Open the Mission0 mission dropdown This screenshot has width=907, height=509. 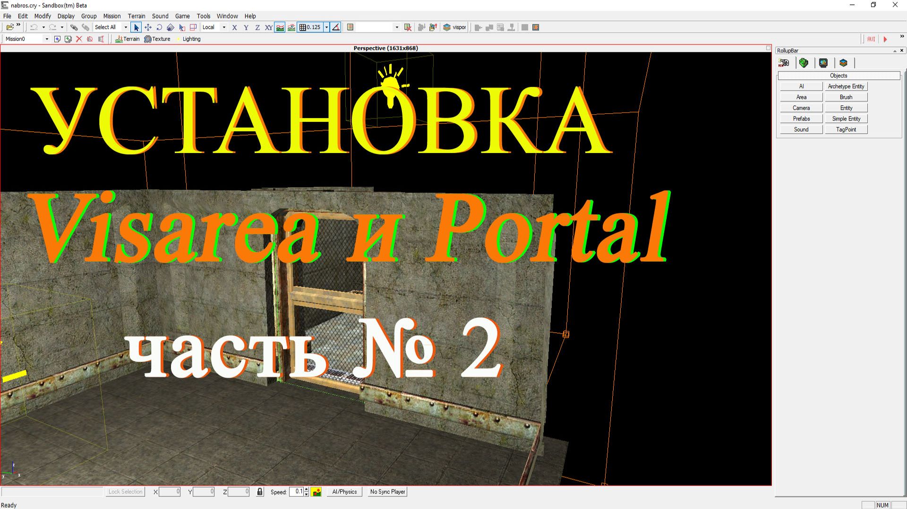[46, 39]
